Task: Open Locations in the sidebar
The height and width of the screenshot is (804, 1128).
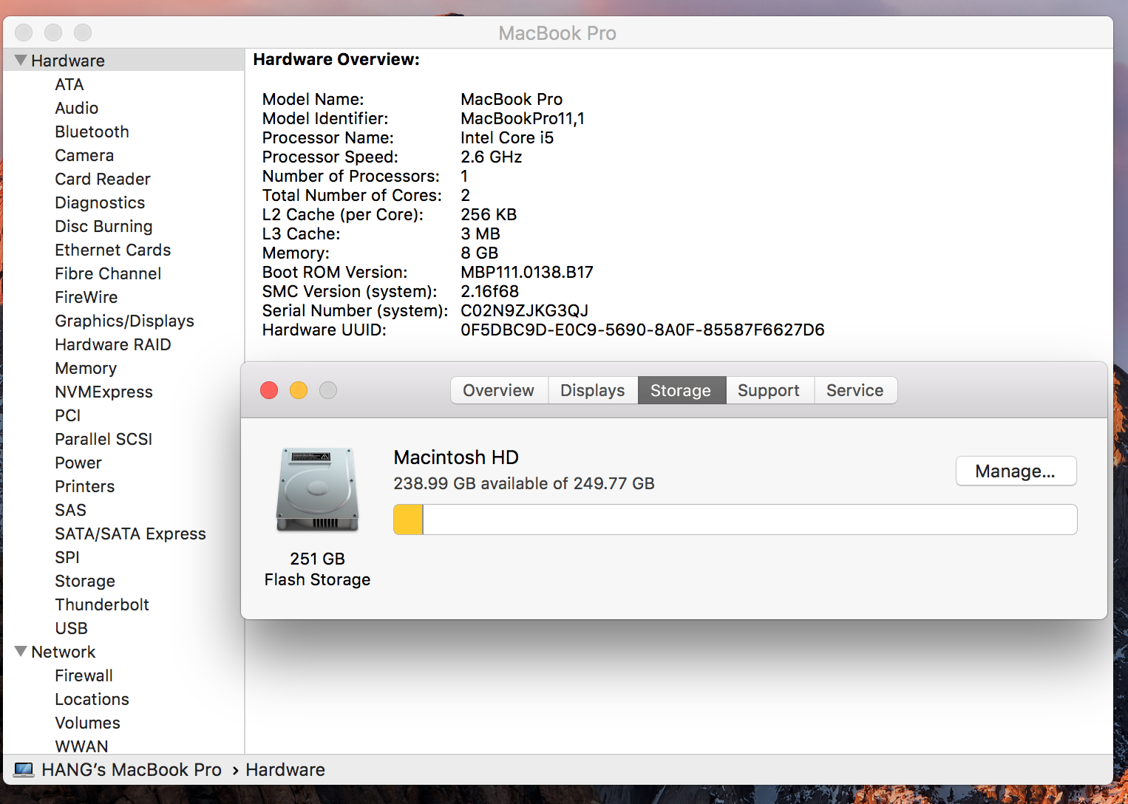Action: click(x=92, y=699)
